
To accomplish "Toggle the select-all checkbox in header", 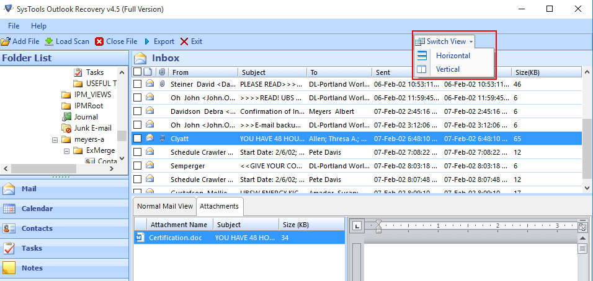I will pyautogui.click(x=137, y=72).
